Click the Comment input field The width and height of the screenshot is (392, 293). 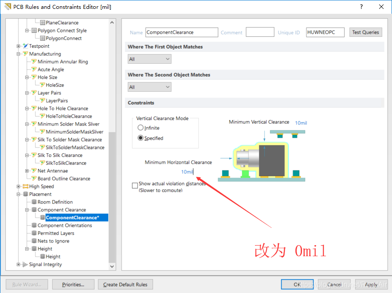pos(260,32)
